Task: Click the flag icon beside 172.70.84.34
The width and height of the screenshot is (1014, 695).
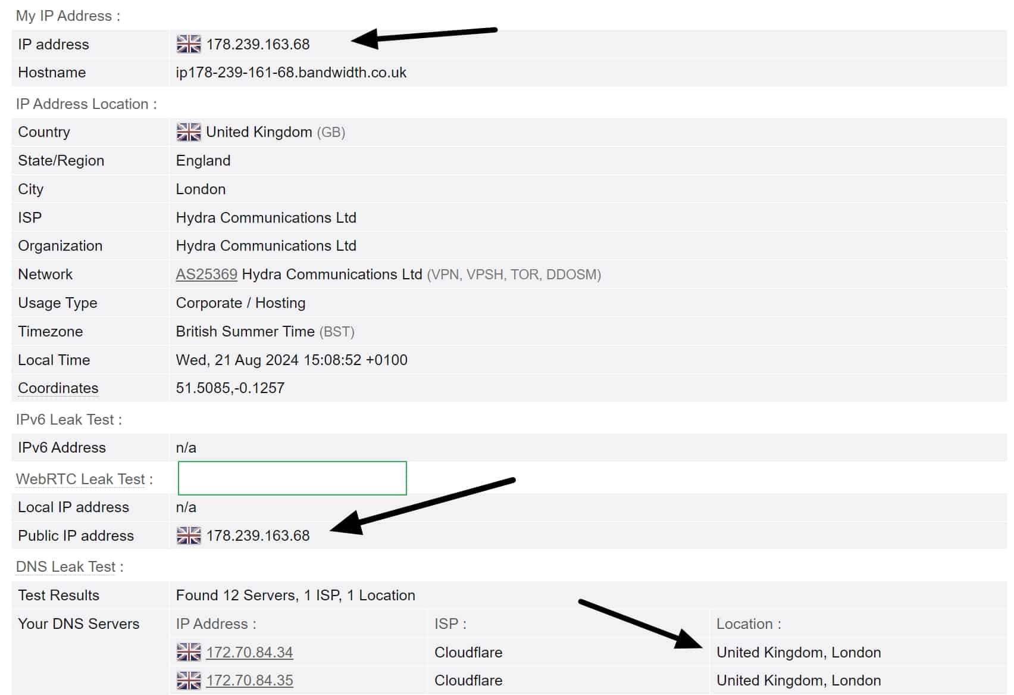Action: pyautogui.click(x=189, y=652)
